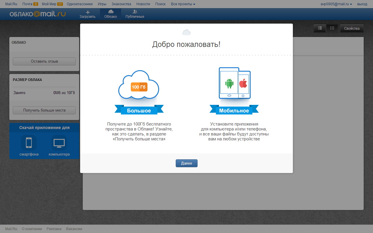Image resolution: width=373 pixels, height=233 pixels.
Task: Open the Поиск link
Action: 160,4
